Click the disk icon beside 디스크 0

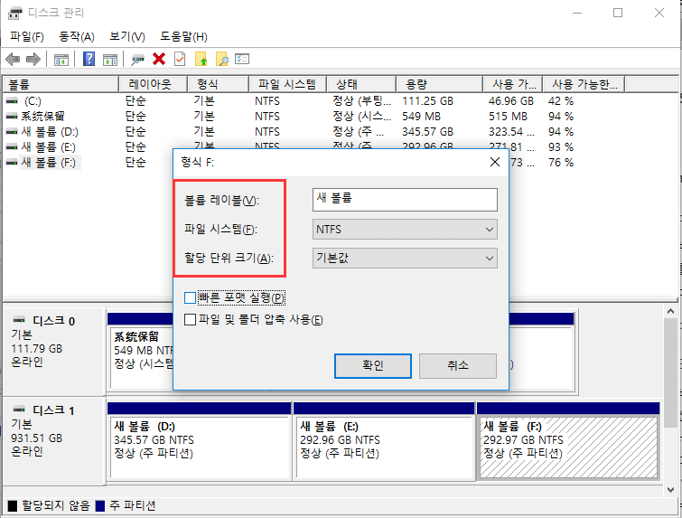pyautogui.click(x=19, y=320)
